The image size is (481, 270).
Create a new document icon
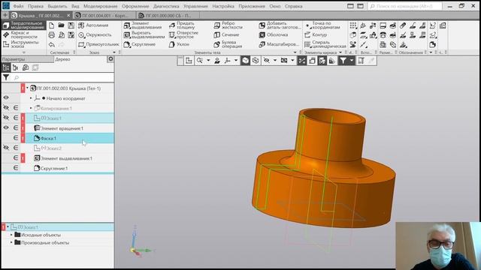[x=52, y=25]
